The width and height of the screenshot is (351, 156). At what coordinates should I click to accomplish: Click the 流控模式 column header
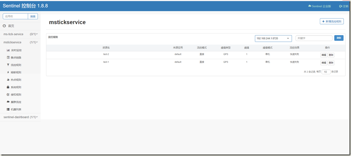pyautogui.click(x=202, y=48)
